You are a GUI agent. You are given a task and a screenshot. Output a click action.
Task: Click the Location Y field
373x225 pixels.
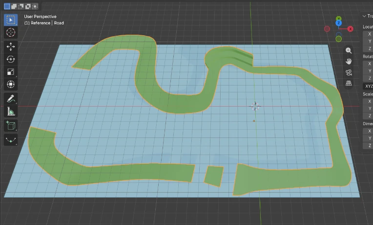click(x=368, y=41)
